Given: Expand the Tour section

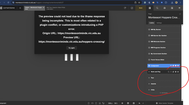Looking at the screenshot, I should tap(149, 78).
